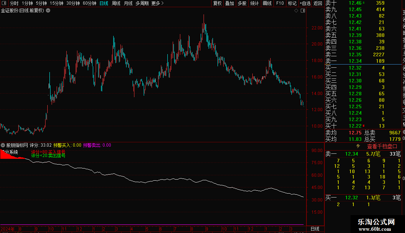Click 22.00 price axis label
Viewport: 405px width, 233px height.
[317, 28]
